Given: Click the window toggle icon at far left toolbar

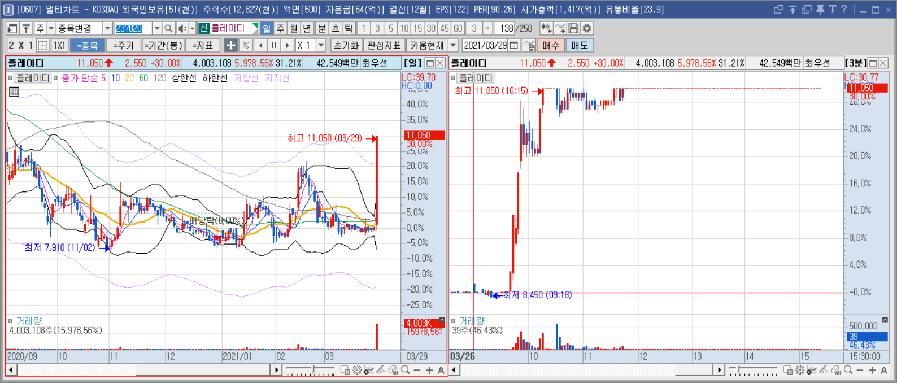Looking at the screenshot, I should click(x=12, y=28).
